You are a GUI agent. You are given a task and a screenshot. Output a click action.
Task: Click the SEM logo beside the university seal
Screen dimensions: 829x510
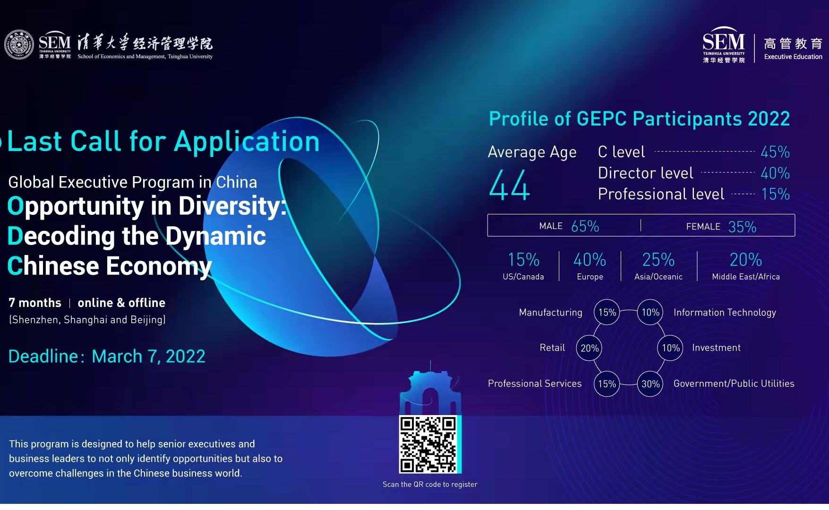click(55, 46)
